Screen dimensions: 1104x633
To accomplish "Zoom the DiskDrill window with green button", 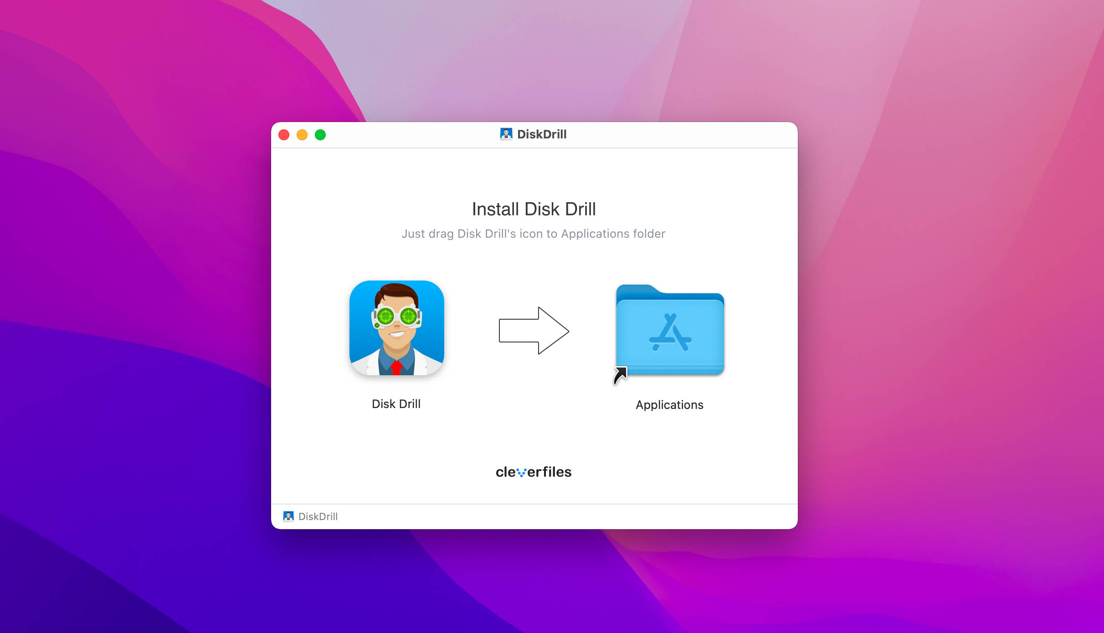I will click(x=320, y=135).
